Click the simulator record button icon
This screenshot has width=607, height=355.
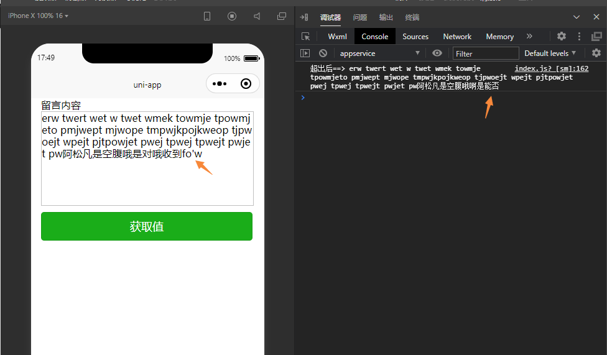click(x=232, y=16)
